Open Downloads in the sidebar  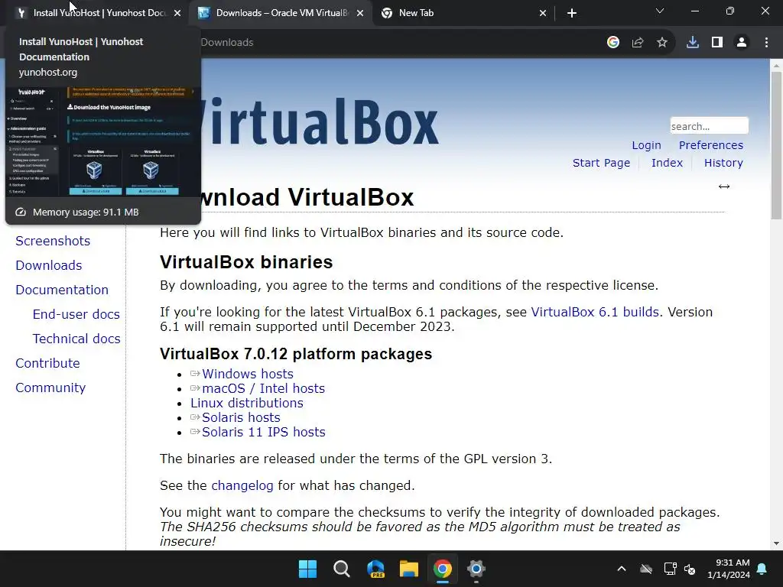[x=49, y=265]
